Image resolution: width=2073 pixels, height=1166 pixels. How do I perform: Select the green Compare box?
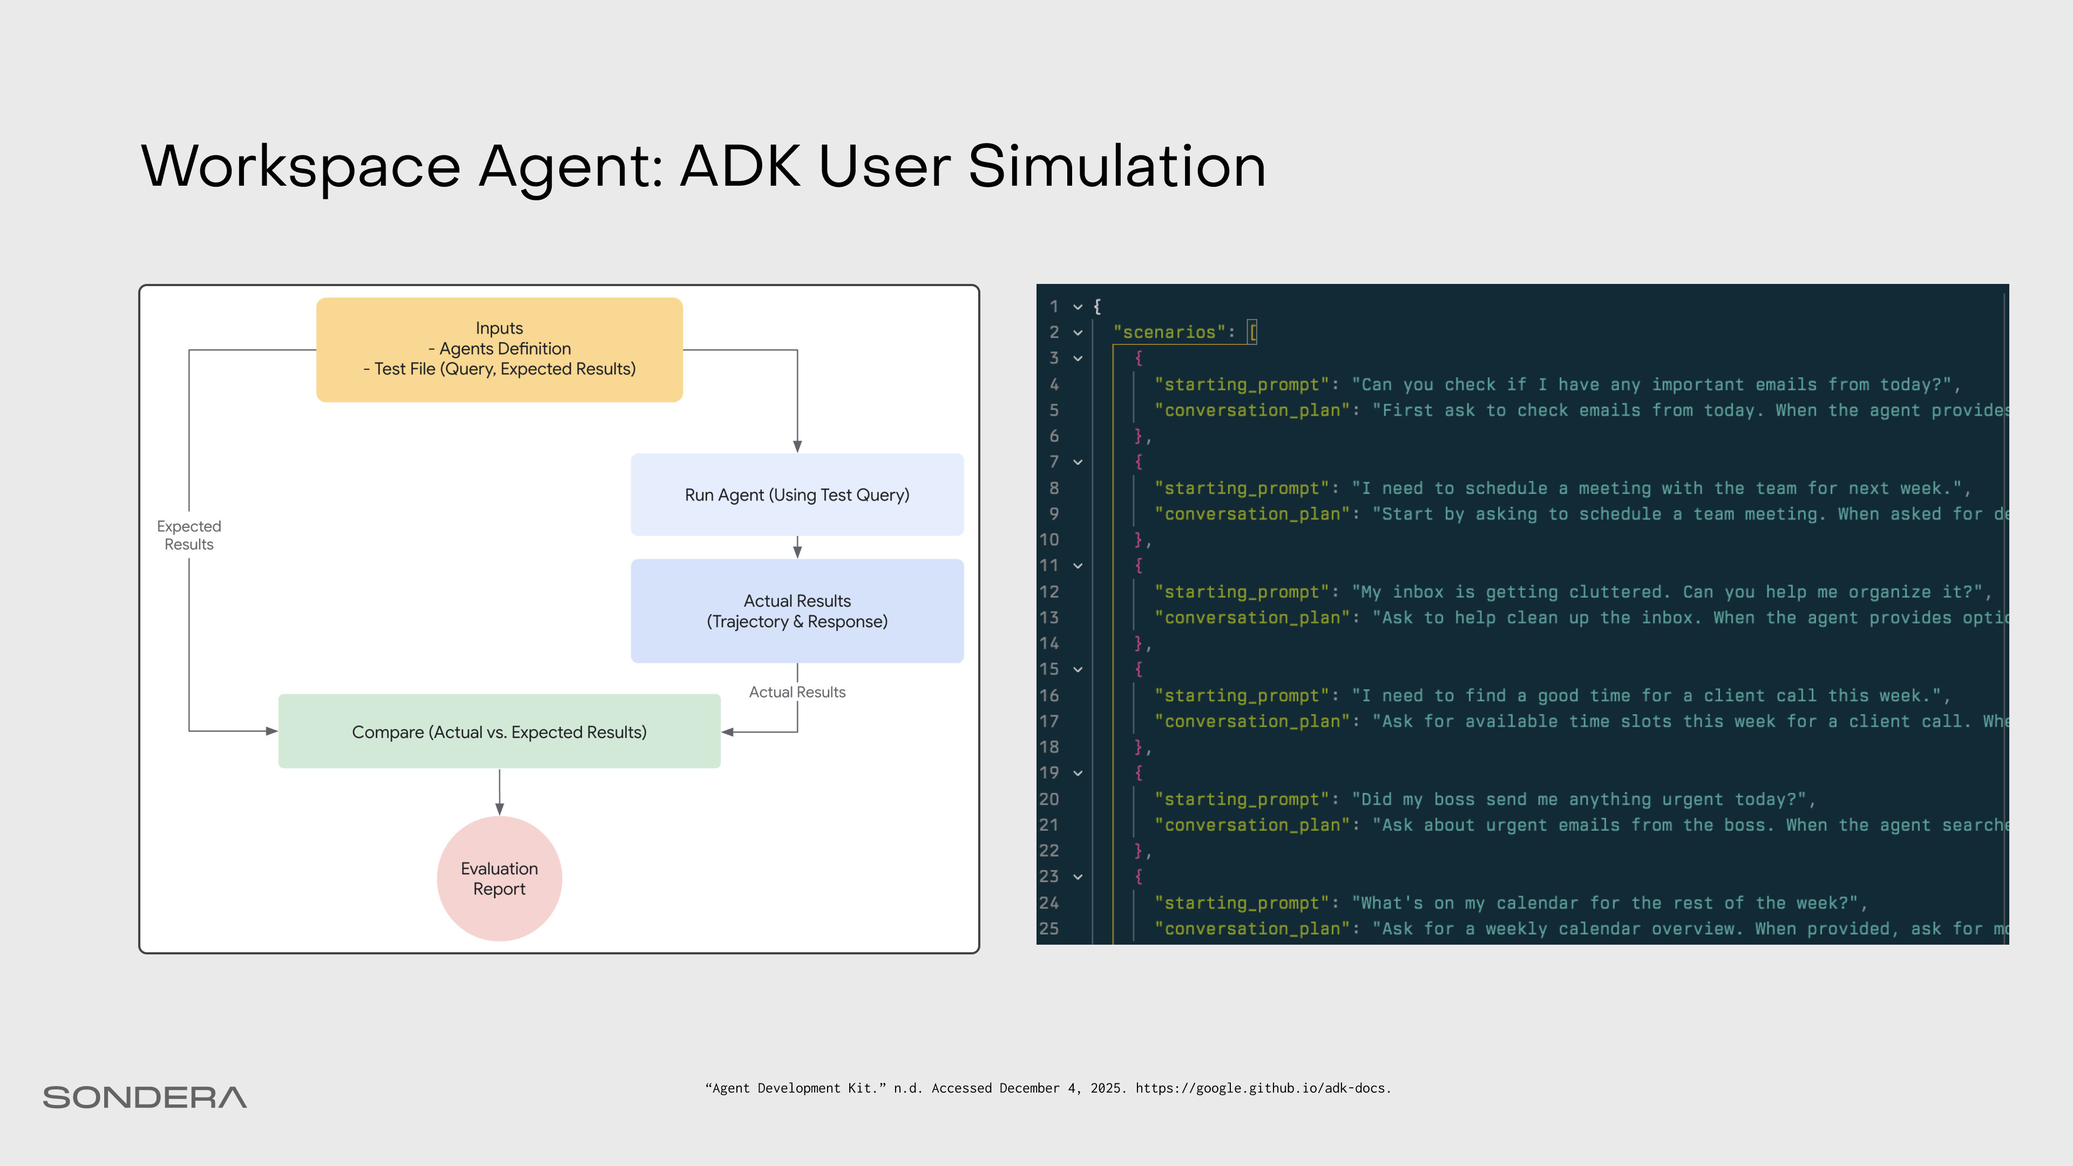click(499, 731)
